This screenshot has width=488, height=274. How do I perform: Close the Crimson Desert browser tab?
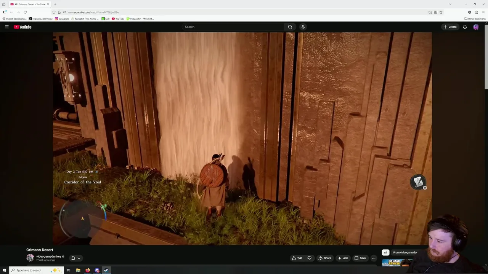click(48, 4)
